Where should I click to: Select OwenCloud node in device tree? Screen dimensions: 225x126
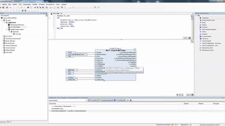(13, 38)
